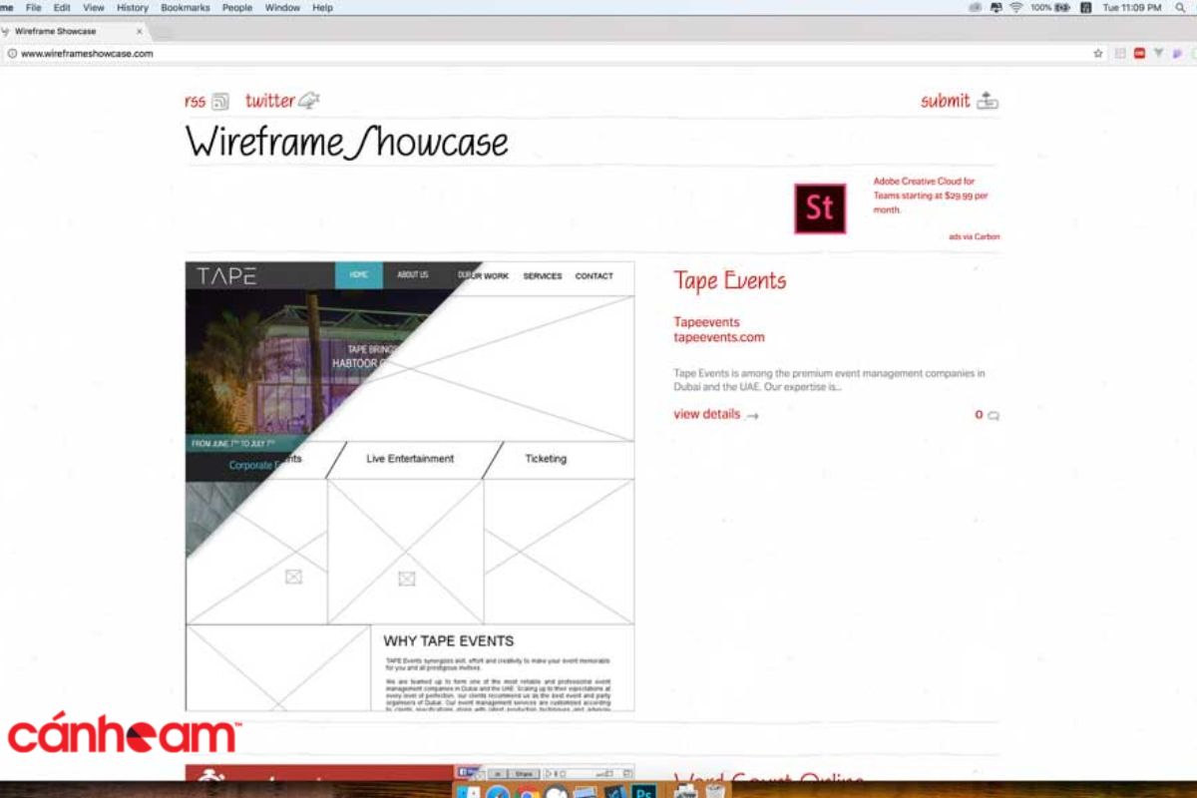The width and height of the screenshot is (1197, 798).
Task: Click the rss text link
Action: pos(196,101)
